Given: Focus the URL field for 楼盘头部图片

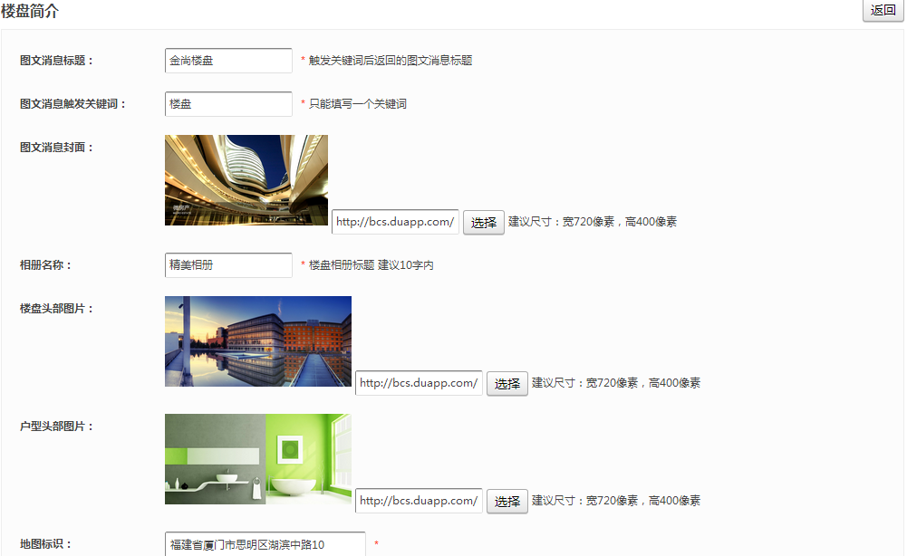Looking at the screenshot, I should [419, 383].
